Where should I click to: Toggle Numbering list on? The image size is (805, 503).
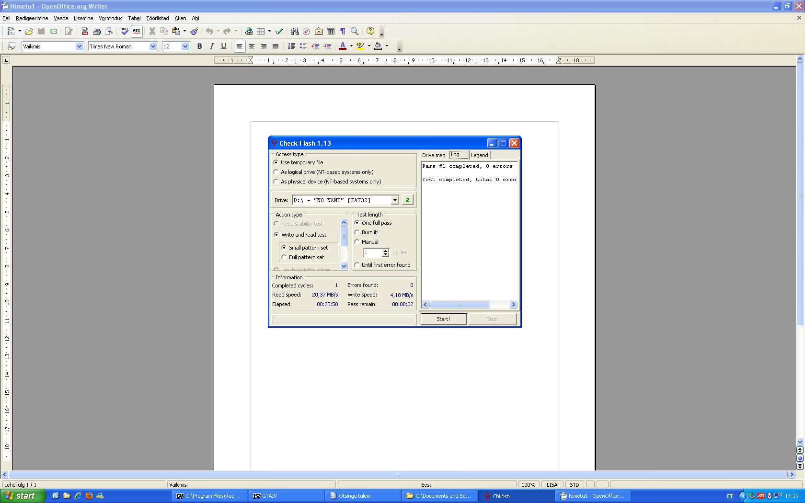[291, 46]
